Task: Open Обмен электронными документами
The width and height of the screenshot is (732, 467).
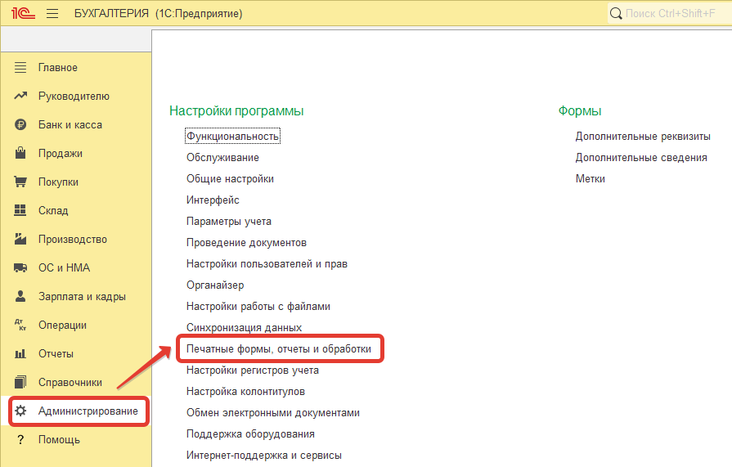Action: (x=273, y=412)
